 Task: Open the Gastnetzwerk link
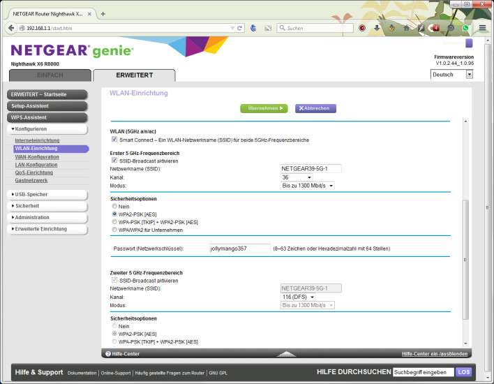click(31, 180)
